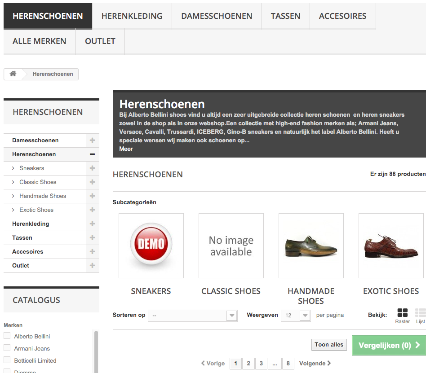
Task: Go to page 3 of results
Action: point(261,363)
